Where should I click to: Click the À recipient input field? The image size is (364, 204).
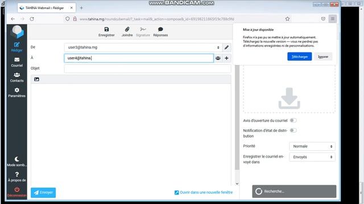click(x=139, y=58)
